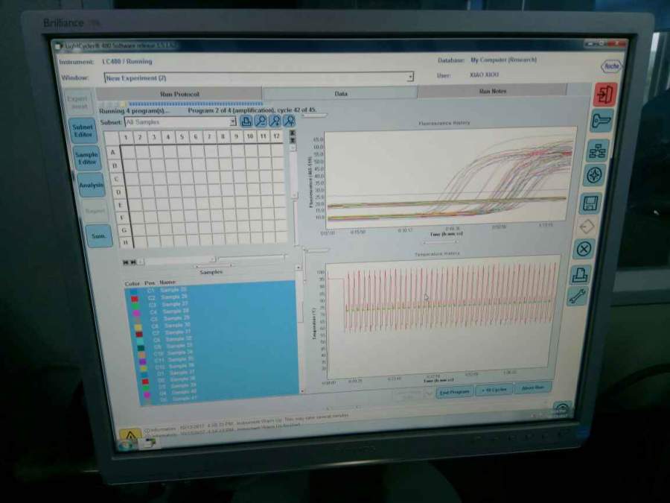Viewport: 670px width, 503px height.
Task: Select column 1 header in plate grid
Action: (x=126, y=137)
